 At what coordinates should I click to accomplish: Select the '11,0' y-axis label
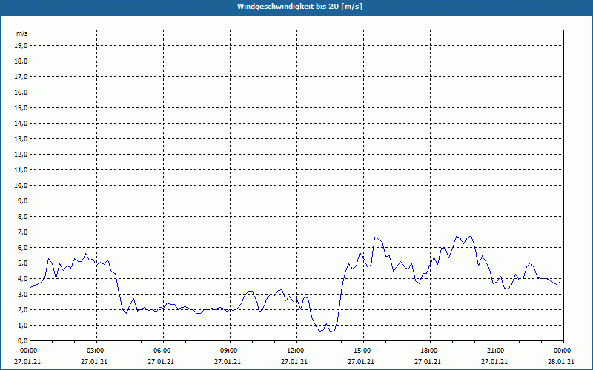[21, 170]
